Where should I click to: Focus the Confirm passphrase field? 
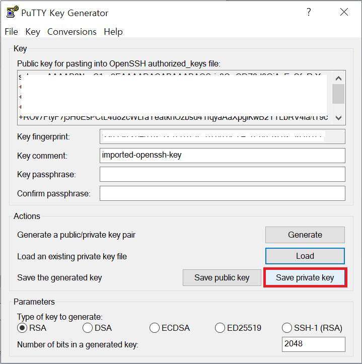pyautogui.click(x=222, y=193)
